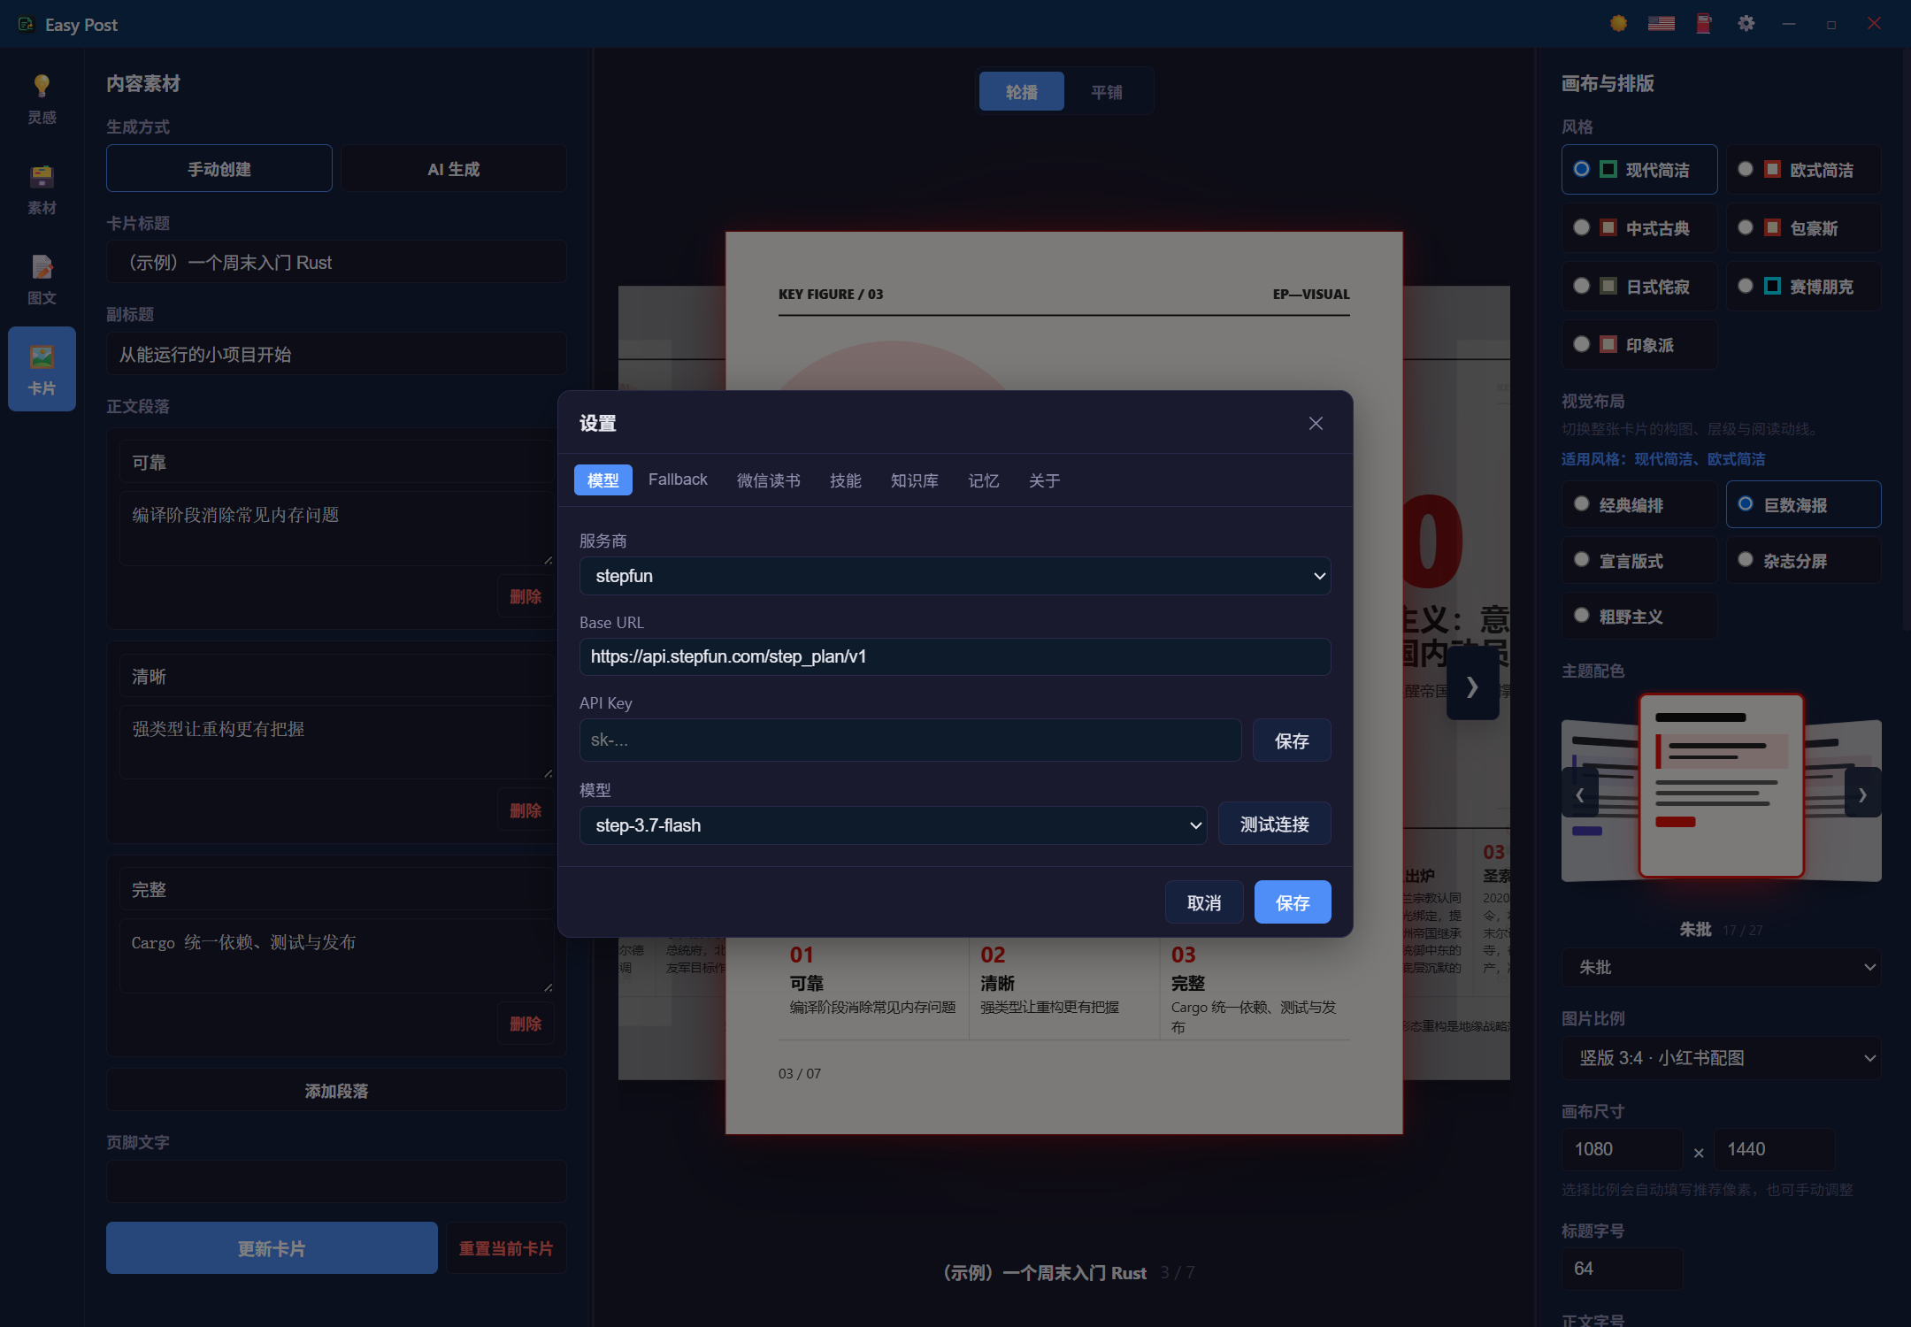The image size is (1911, 1327).
Task: Choose the 赛博朋克 style option
Action: 1803,286
